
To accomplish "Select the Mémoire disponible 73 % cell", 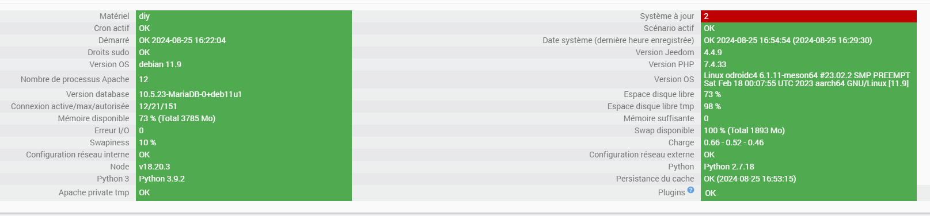I will 244,118.
